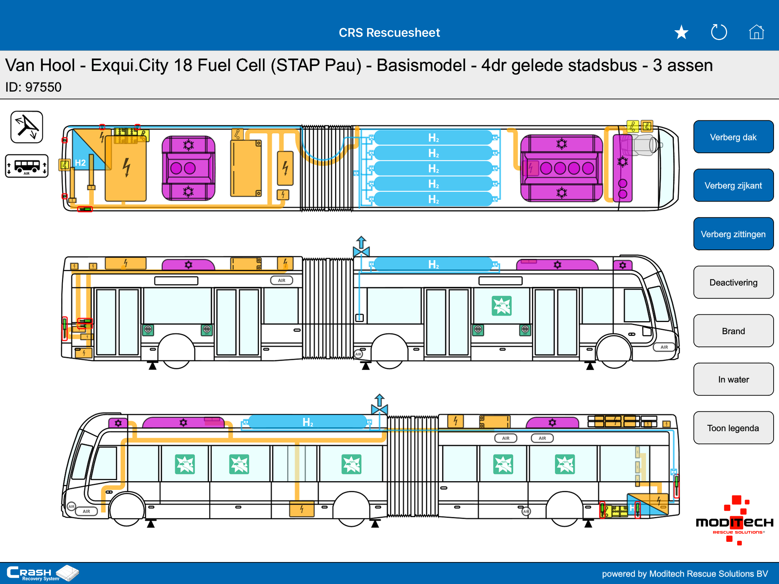Screen dimensions: 779x584
Task: Select top H2 tank in roof view
Action: pos(433,138)
